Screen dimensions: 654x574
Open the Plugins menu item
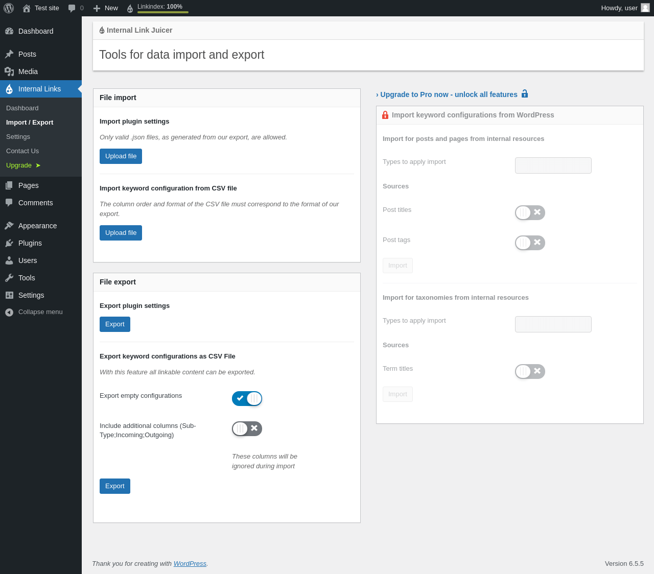click(x=30, y=243)
